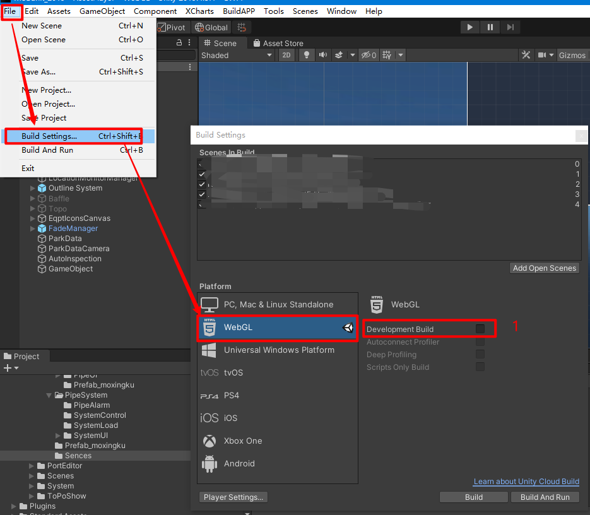Toggle the scene index 2 checkbox
Viewport: 590px width, 515px height.
coord(202,184)
